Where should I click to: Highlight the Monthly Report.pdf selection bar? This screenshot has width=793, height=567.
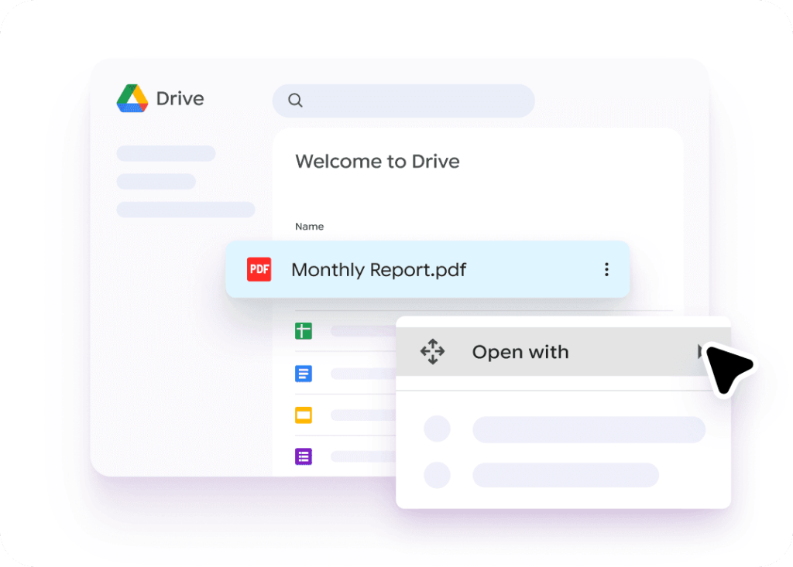(x=428, y=269)
